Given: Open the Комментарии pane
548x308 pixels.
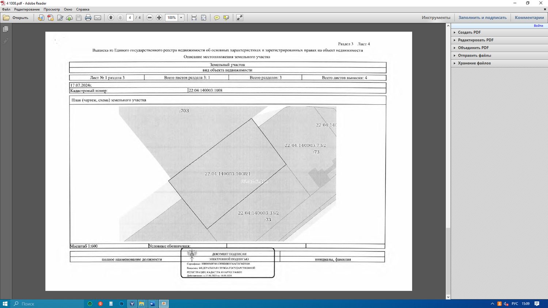Looking at the screenshot, I should coord(529,18).
